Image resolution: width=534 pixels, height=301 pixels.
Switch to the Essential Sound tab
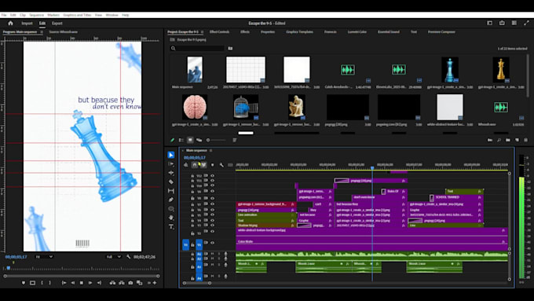pos(389,31)
